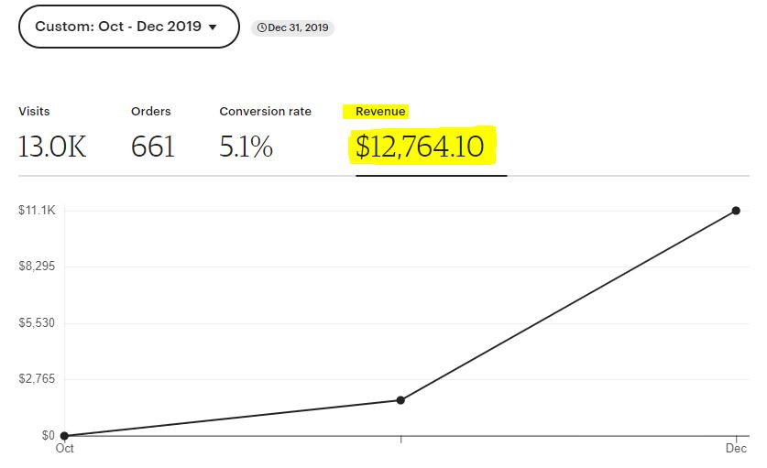Screen dimensions: 767x468
Task: Click the caret arrow in the date selector
Action: tap(214, 27)
